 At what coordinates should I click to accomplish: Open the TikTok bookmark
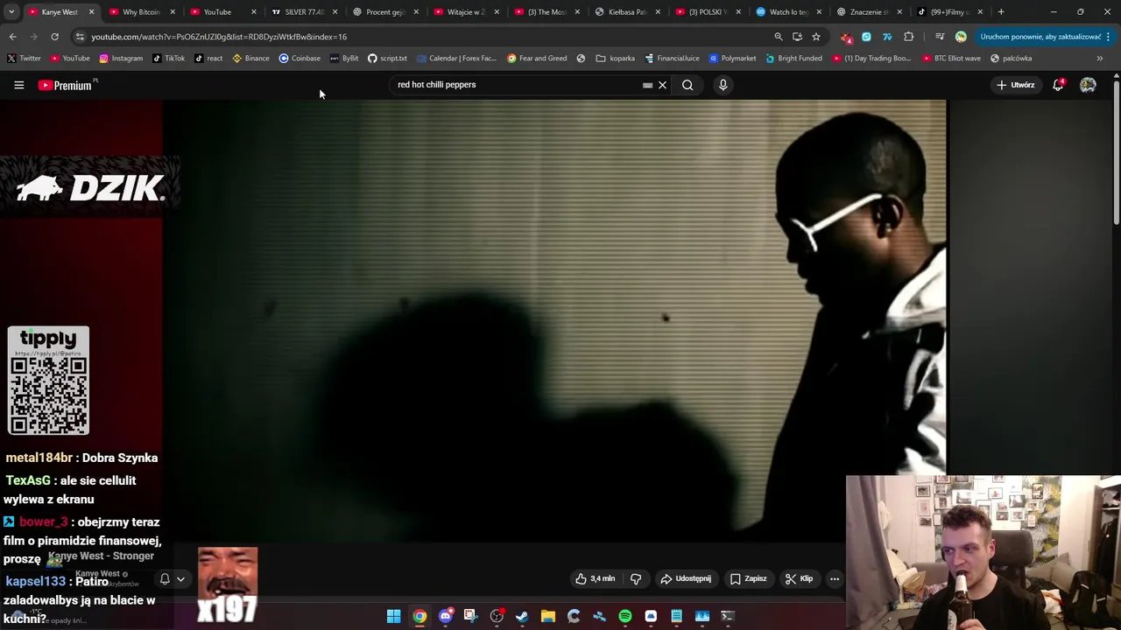click(x=168, y=59)
